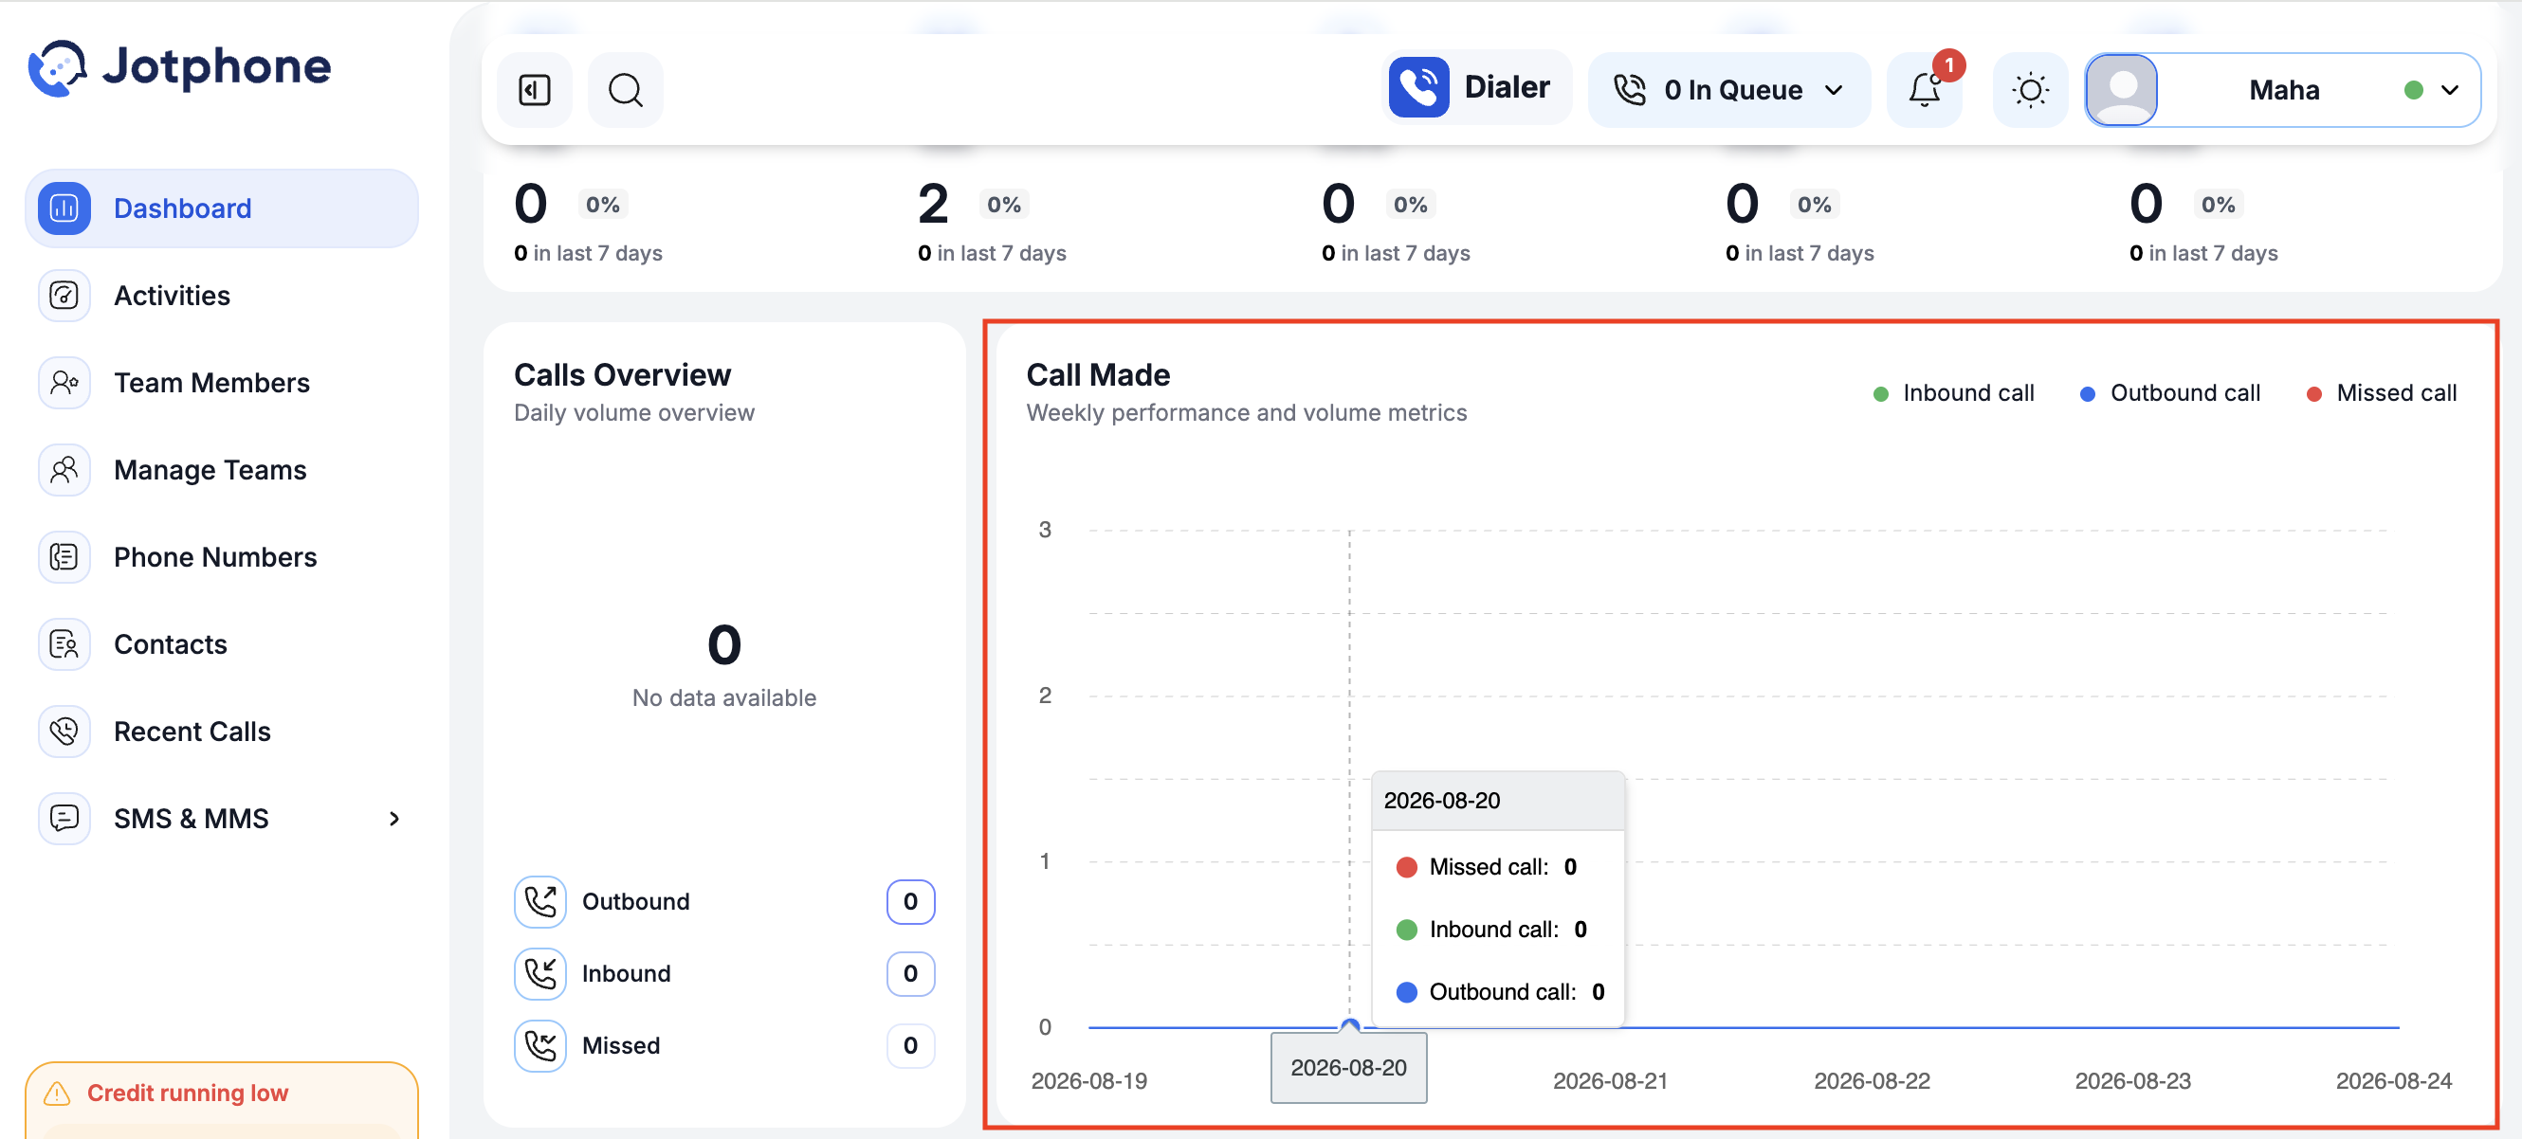Toggle Outbound call blue legend dot
The height and width of the screenshot is (1139, 2522).
(x=2088, y=393)
